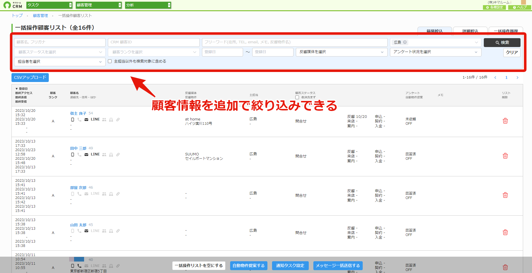Select page 1 in pagination
532x273 pixels.
click(x=506, y=77)
